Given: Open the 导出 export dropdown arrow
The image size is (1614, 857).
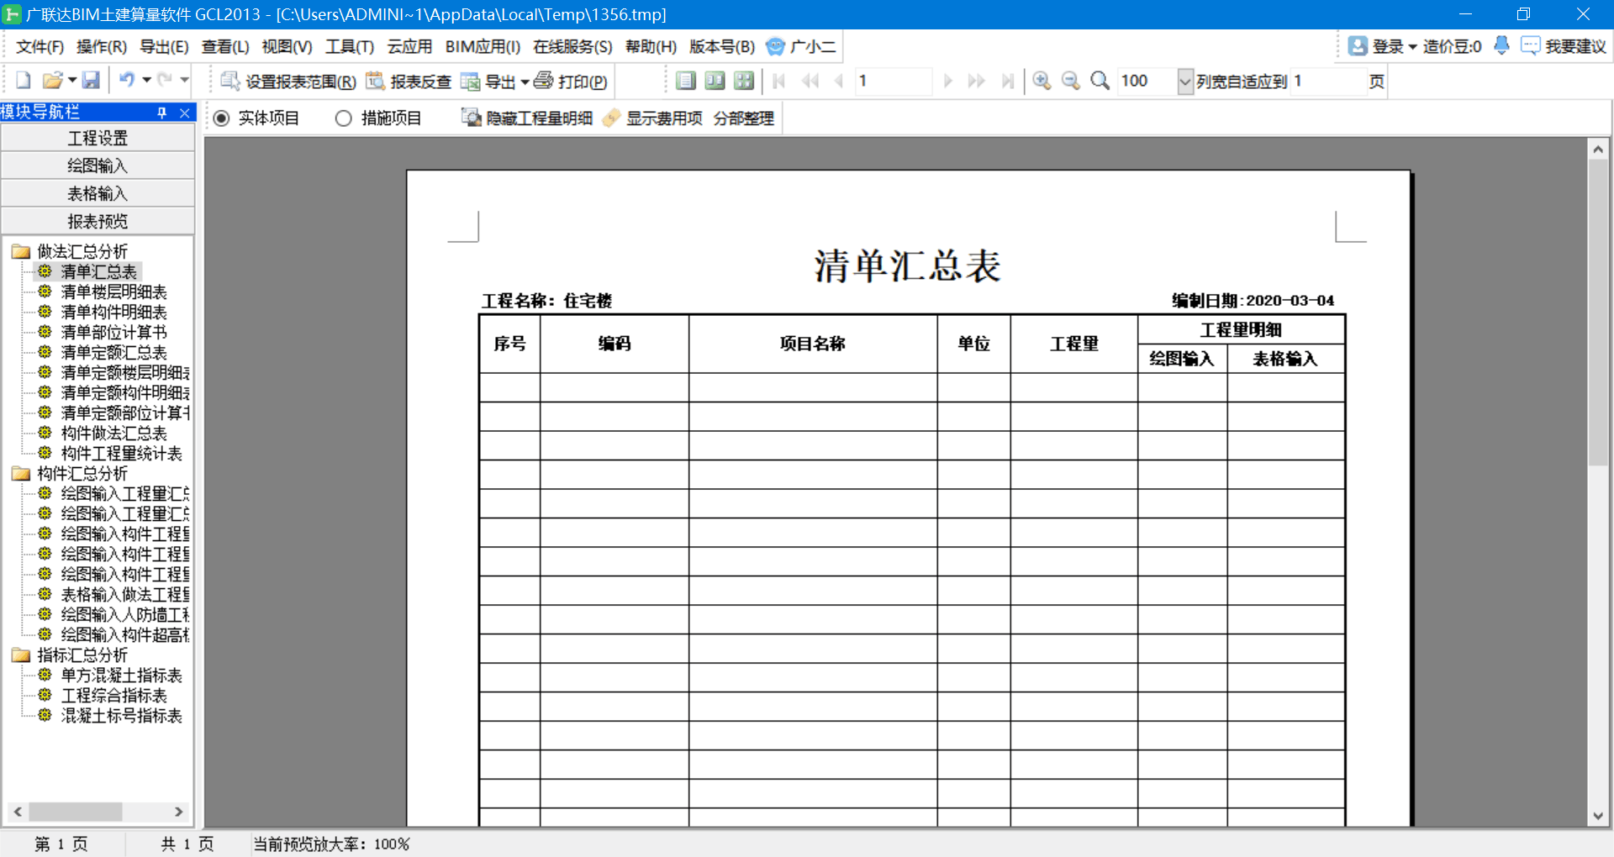Looking at the screenshot, I should [x=525, y=81].
